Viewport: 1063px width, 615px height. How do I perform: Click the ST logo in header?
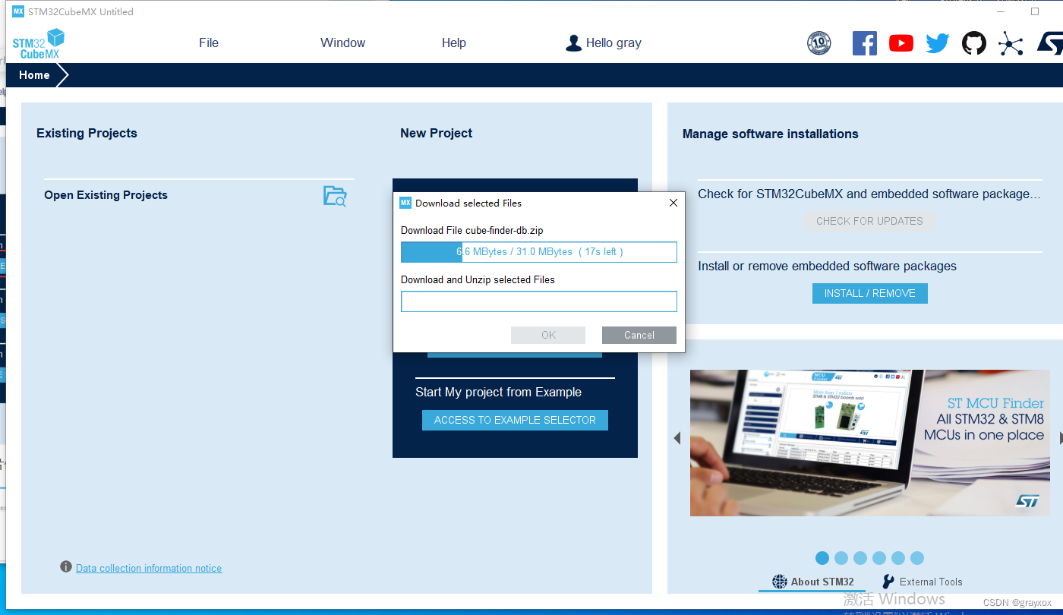tap(1050, 43)
